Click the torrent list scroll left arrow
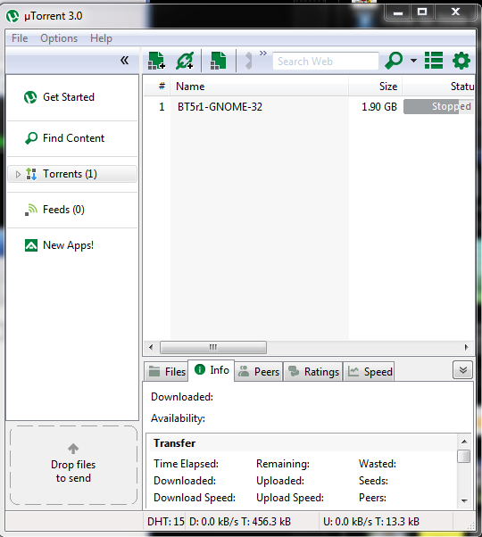 151,347
